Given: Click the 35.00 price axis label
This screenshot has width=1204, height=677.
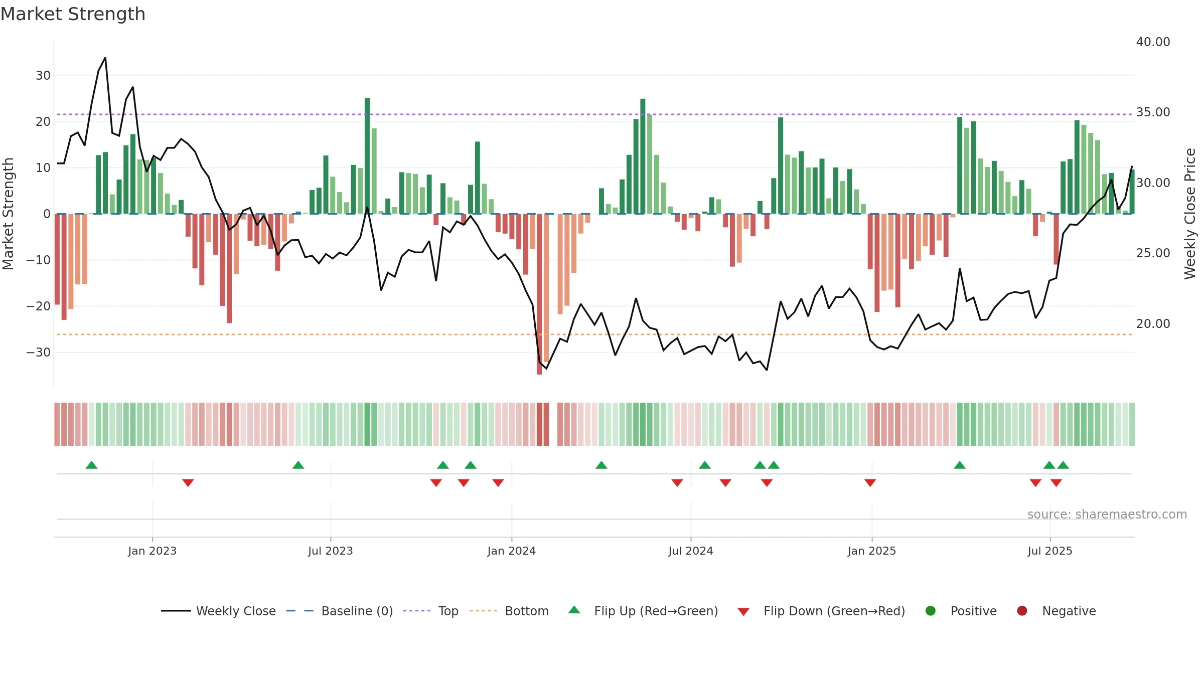Looking at the screenshot, I should (1153, 112).
